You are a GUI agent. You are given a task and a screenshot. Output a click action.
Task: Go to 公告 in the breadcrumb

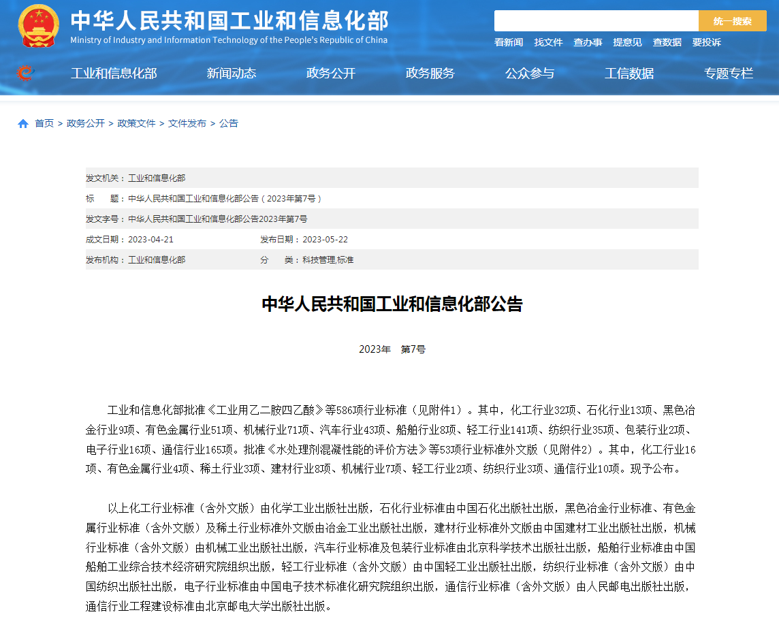click(x=229, y=123)
